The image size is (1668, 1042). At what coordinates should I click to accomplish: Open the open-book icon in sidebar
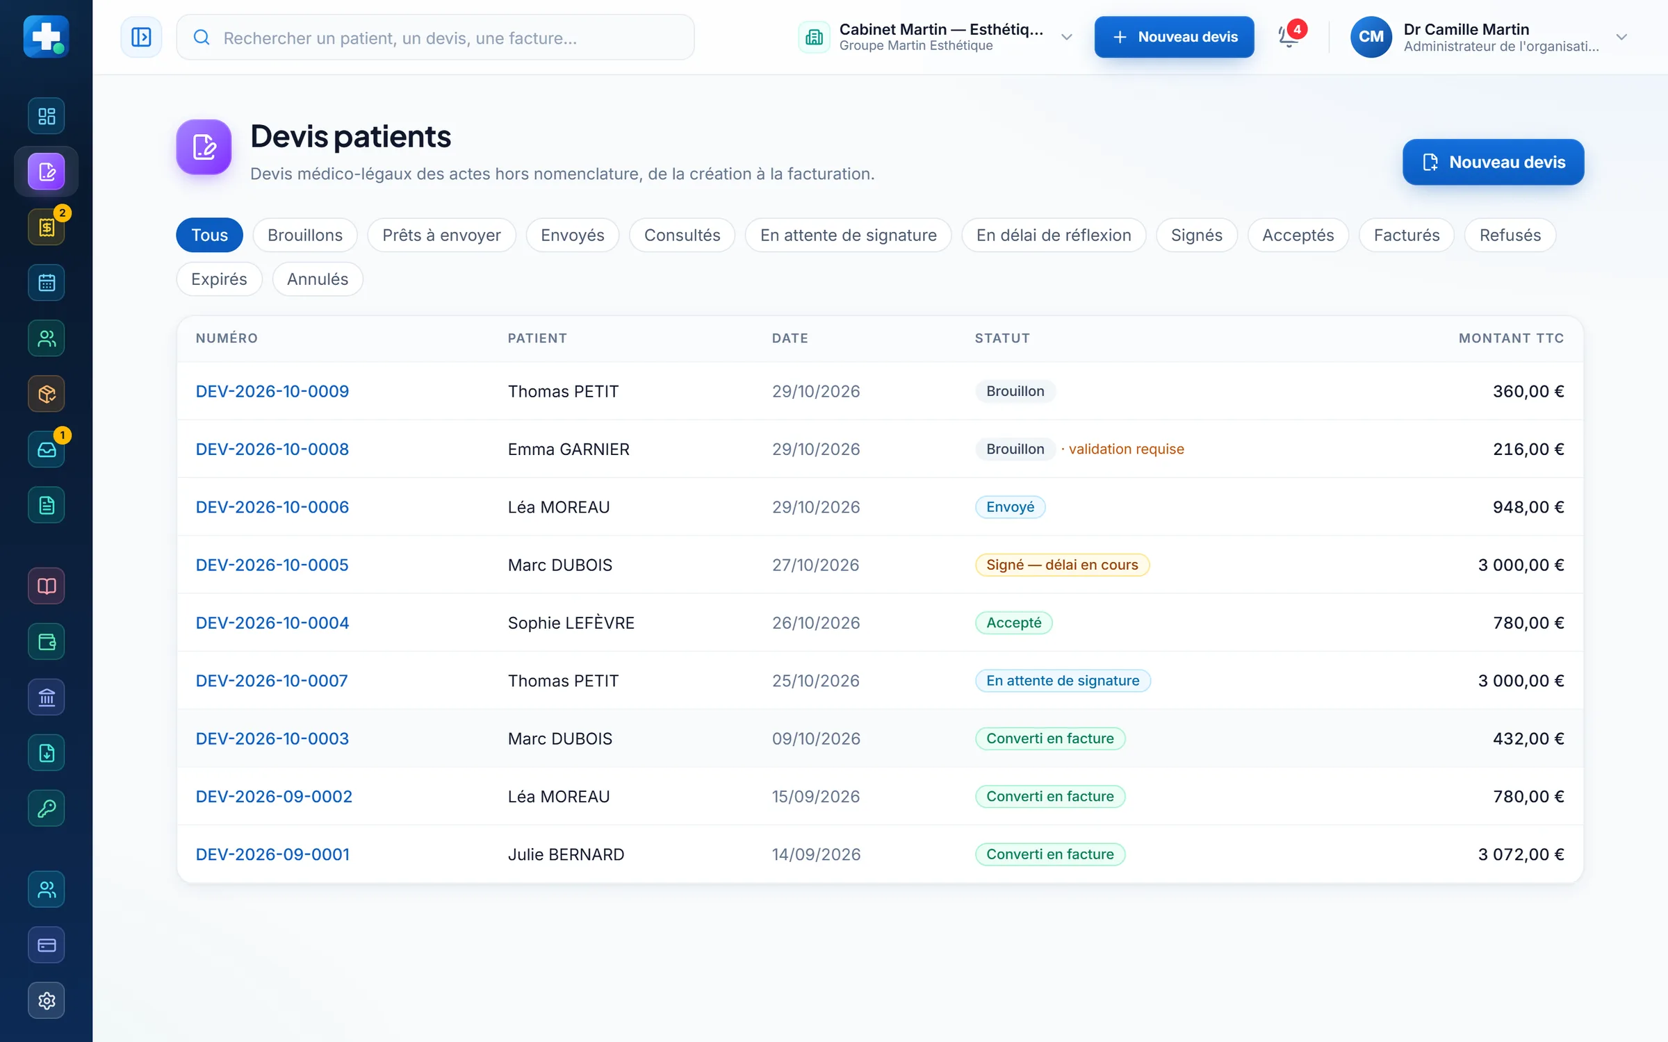tap(47, 586)
